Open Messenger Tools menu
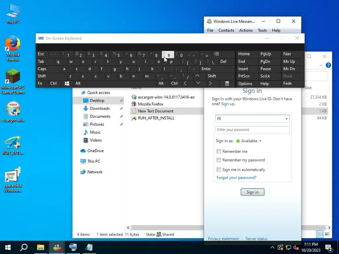The height and width of the screenshot is (254, 339). [262, 30]
